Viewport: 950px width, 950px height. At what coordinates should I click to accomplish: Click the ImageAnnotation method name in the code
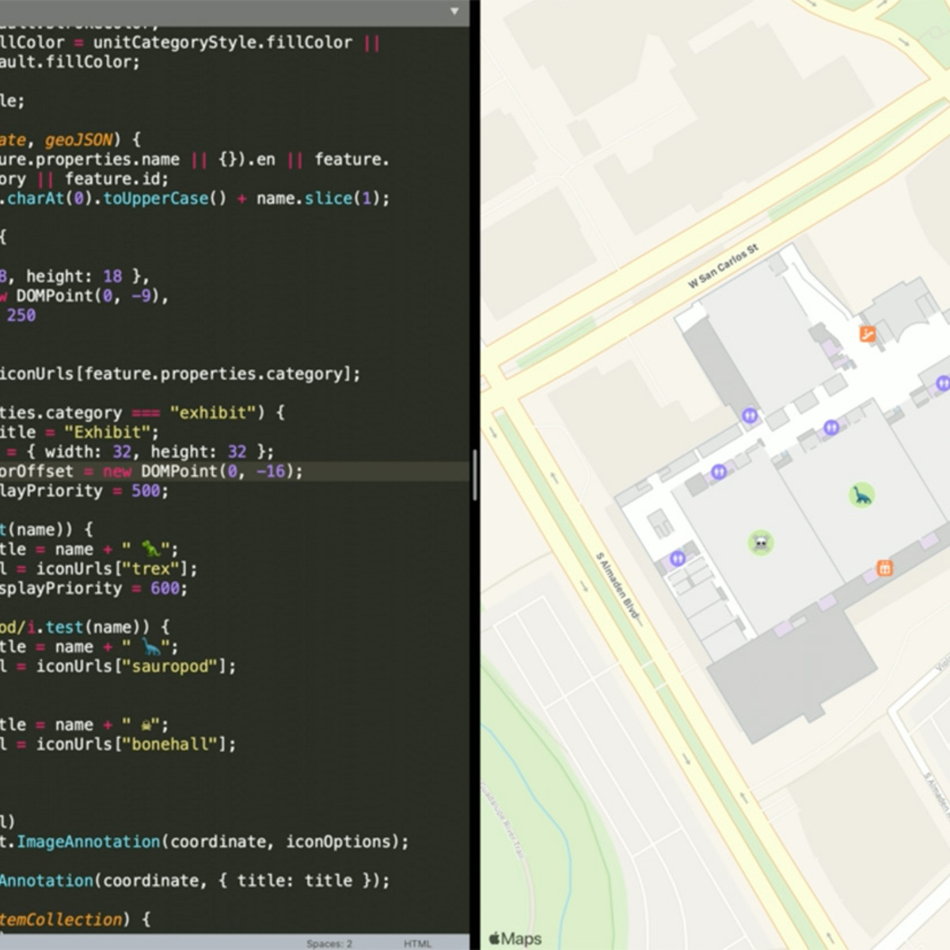(x=87, y=842)
